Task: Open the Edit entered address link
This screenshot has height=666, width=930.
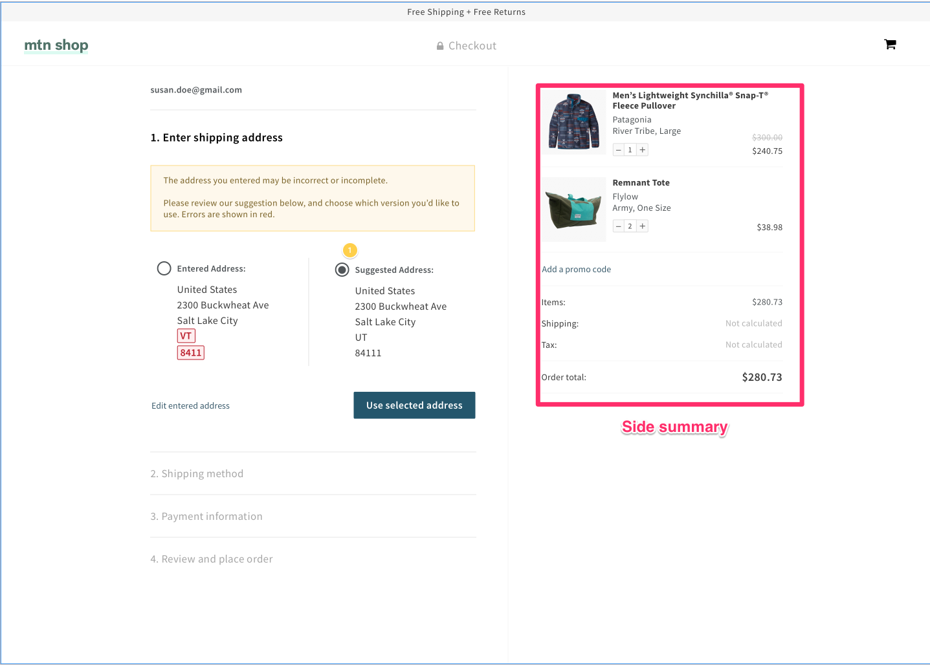Action: coord(190,405)
